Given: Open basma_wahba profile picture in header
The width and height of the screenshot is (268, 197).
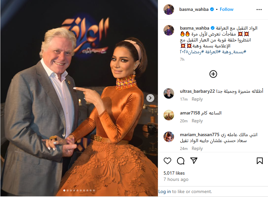Looking at the screenshot, I should click(x=169, y=10).
